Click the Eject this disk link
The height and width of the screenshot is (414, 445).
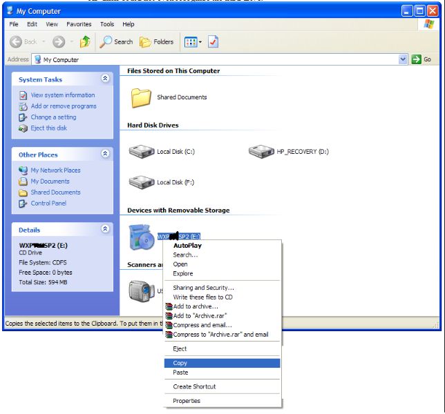click(x=49, y=128)
